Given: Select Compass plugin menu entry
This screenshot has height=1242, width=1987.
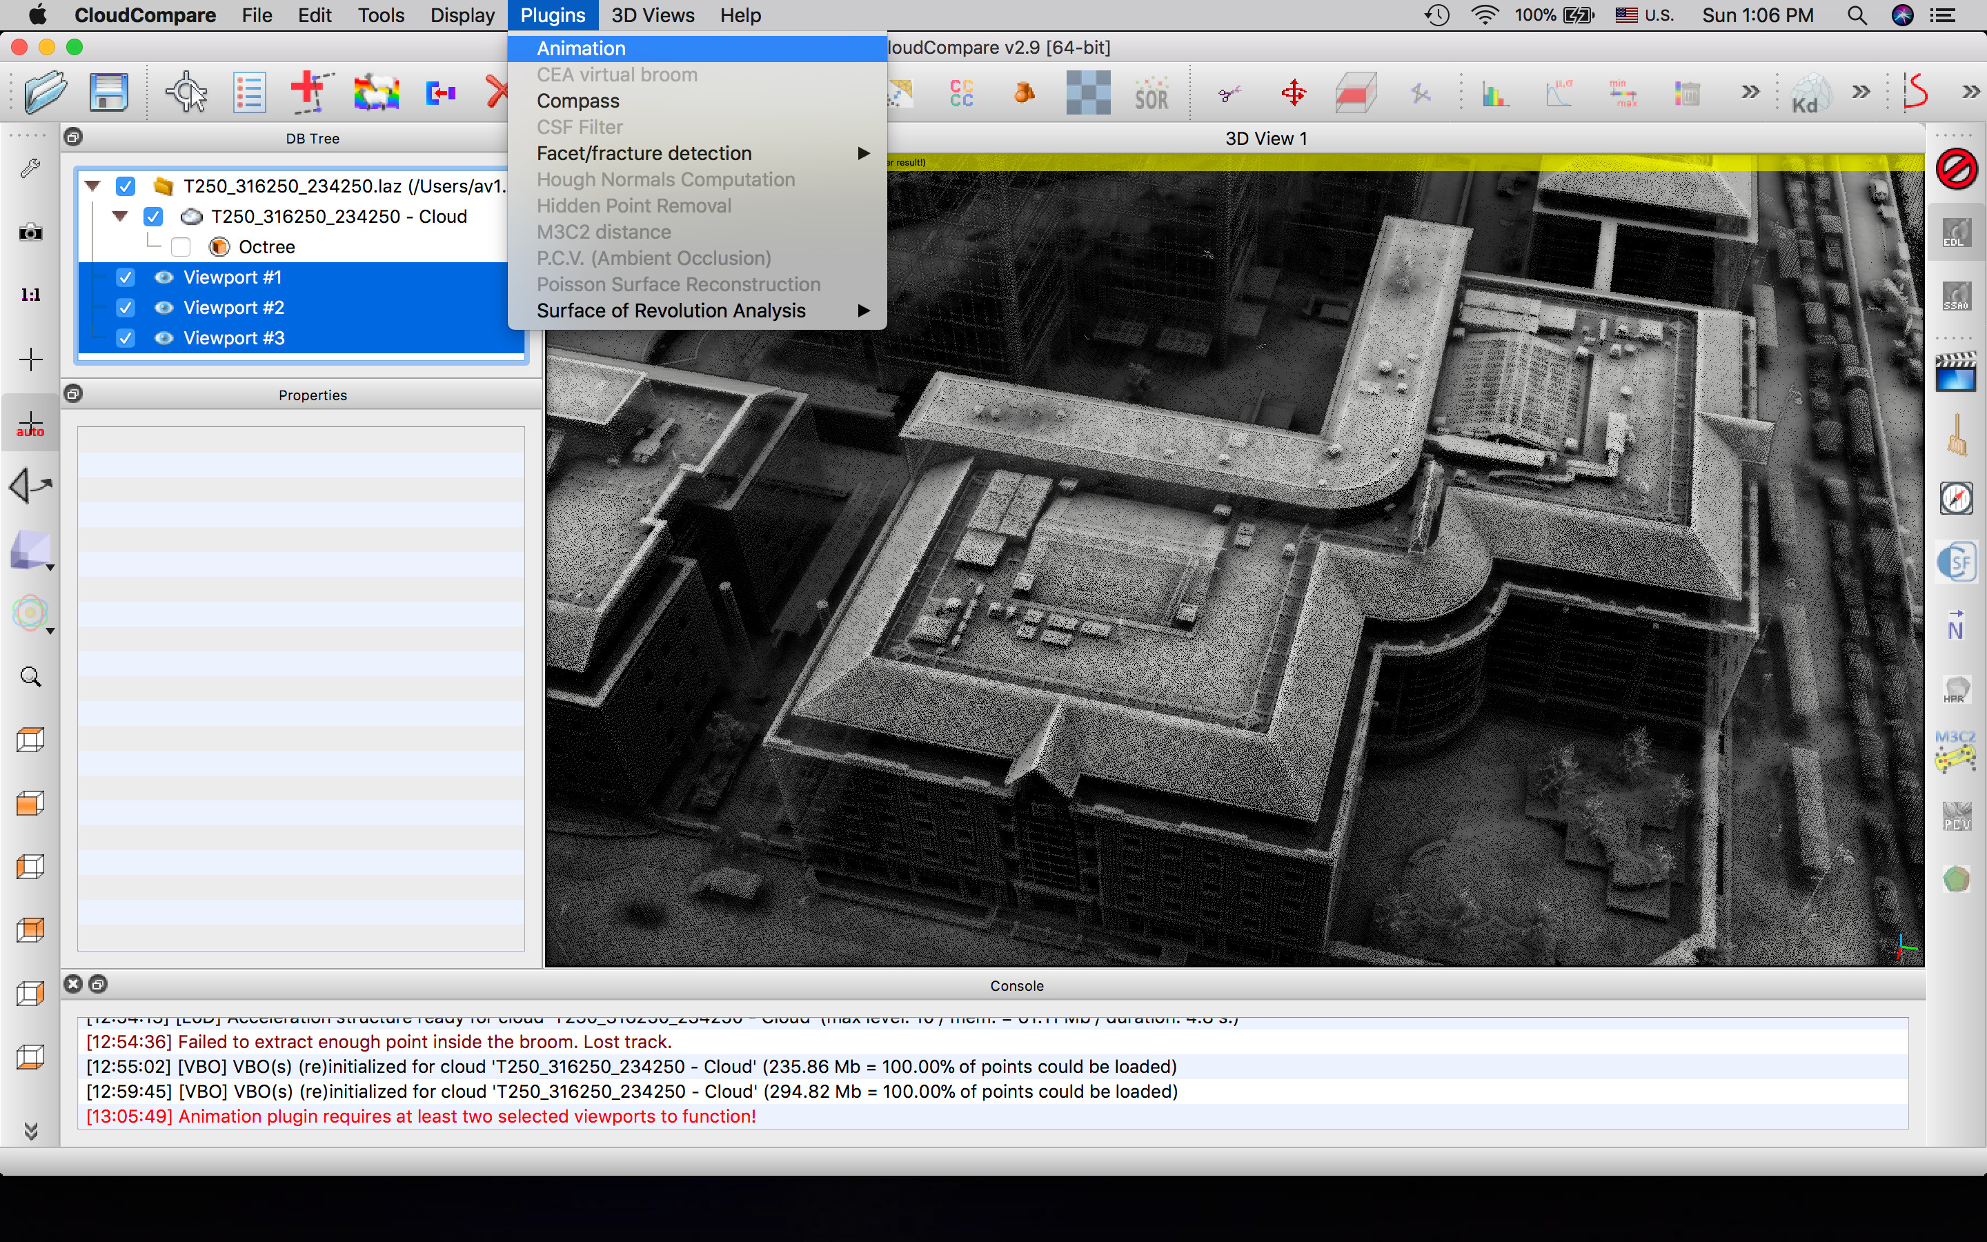Looking at the screenshot, I should 578,101.
